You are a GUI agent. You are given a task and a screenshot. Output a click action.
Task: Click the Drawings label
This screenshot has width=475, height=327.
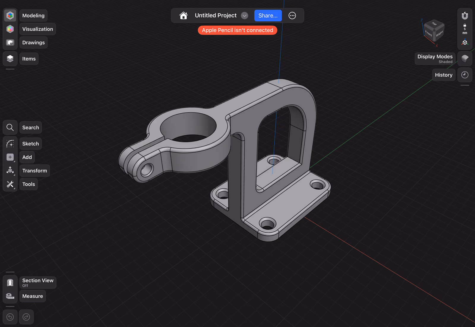(x=33, y=42)
